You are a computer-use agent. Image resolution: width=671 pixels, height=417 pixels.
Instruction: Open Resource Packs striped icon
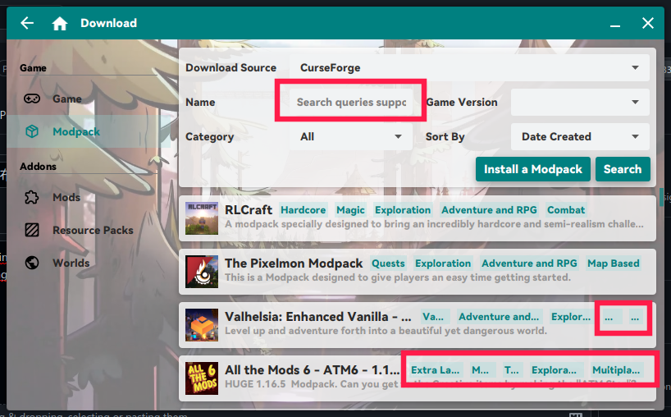[32, 231]
